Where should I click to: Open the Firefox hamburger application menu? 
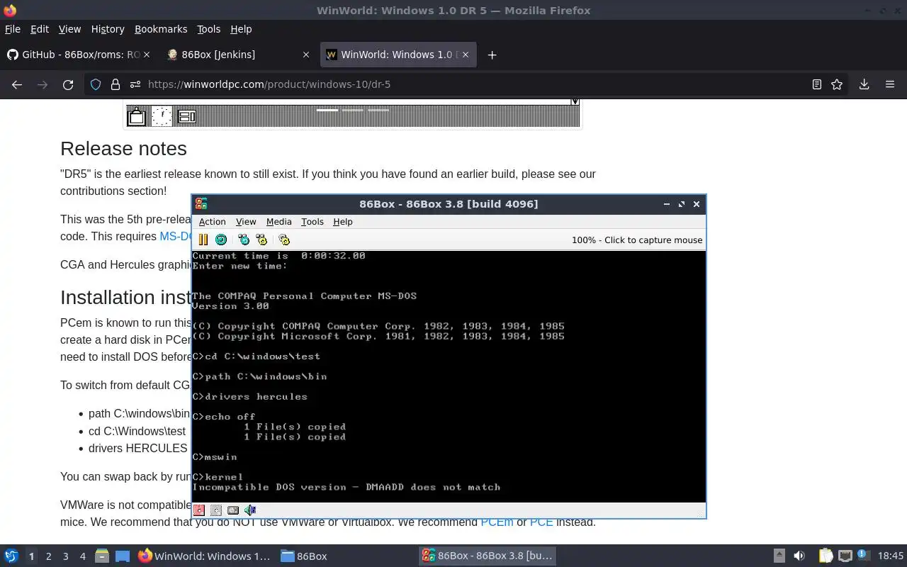[x=890, y=84]
